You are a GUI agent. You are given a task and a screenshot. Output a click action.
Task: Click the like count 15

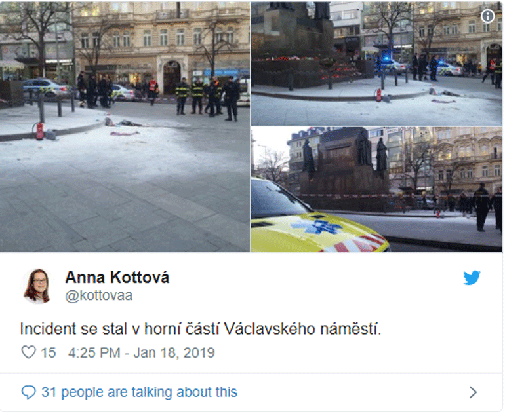49,352
